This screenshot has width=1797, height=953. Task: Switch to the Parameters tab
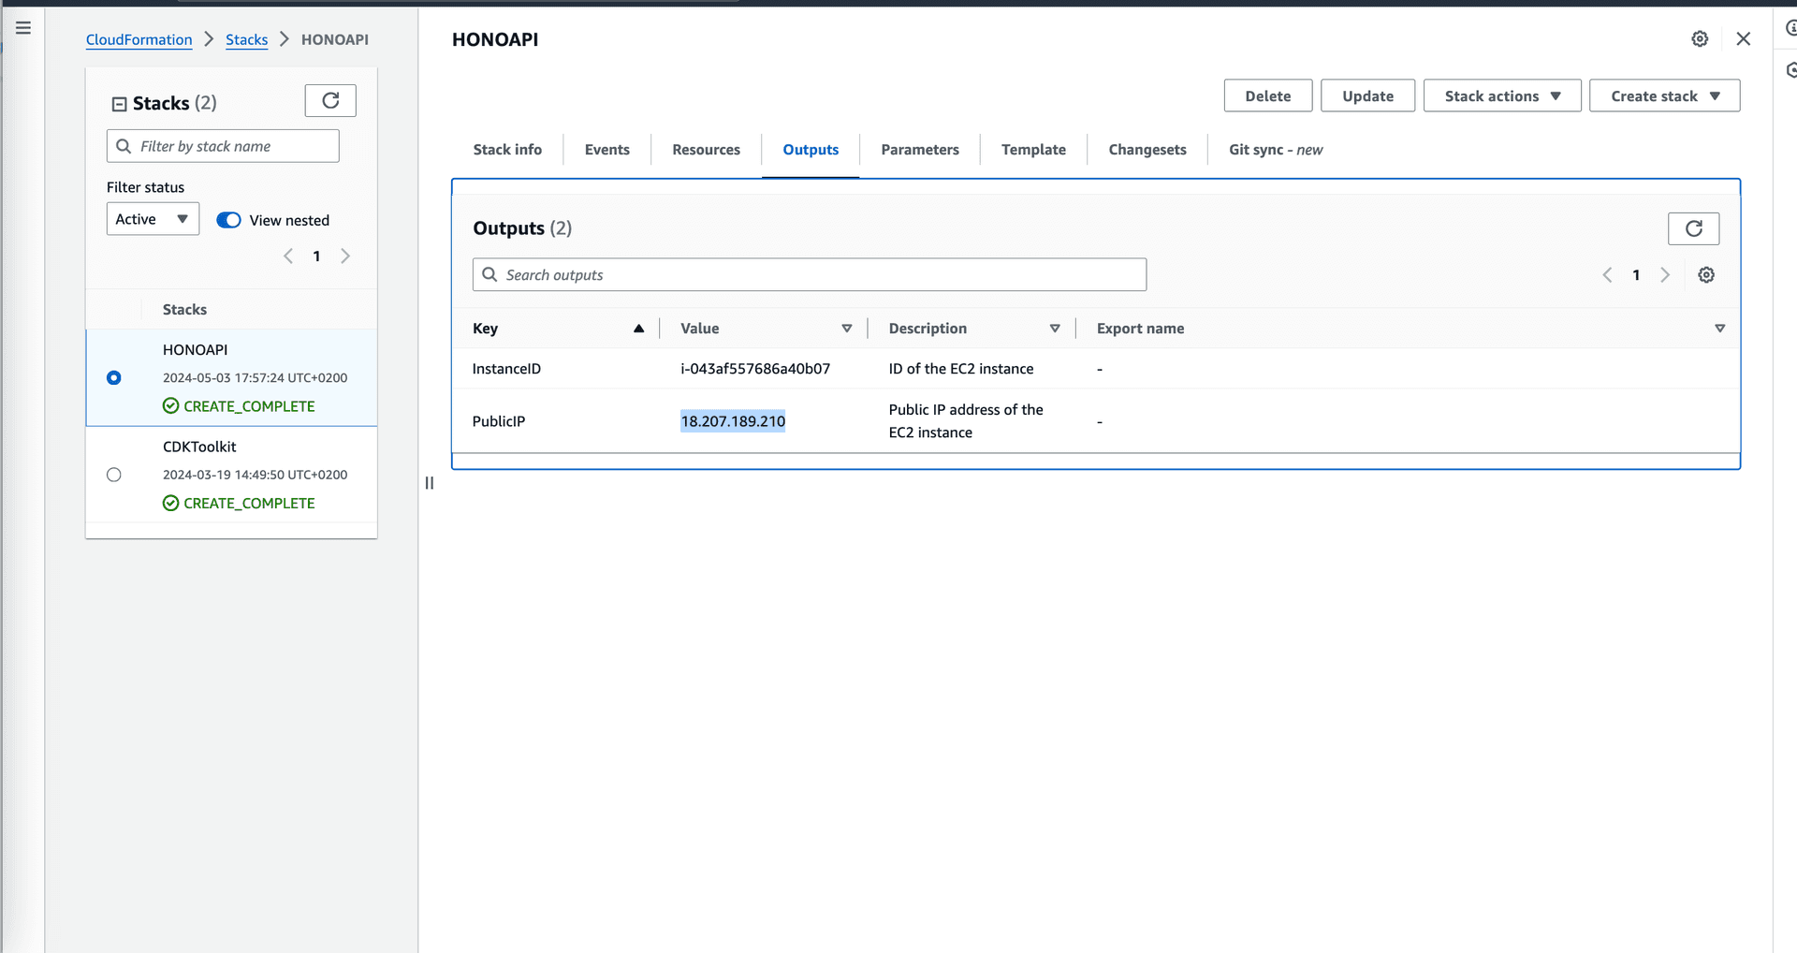920,150
